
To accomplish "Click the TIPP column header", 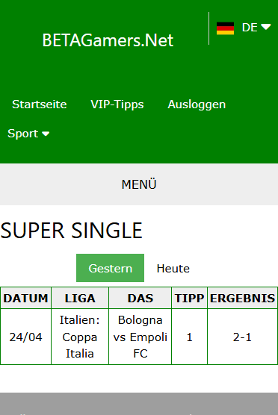I will [x=189, y=298].
